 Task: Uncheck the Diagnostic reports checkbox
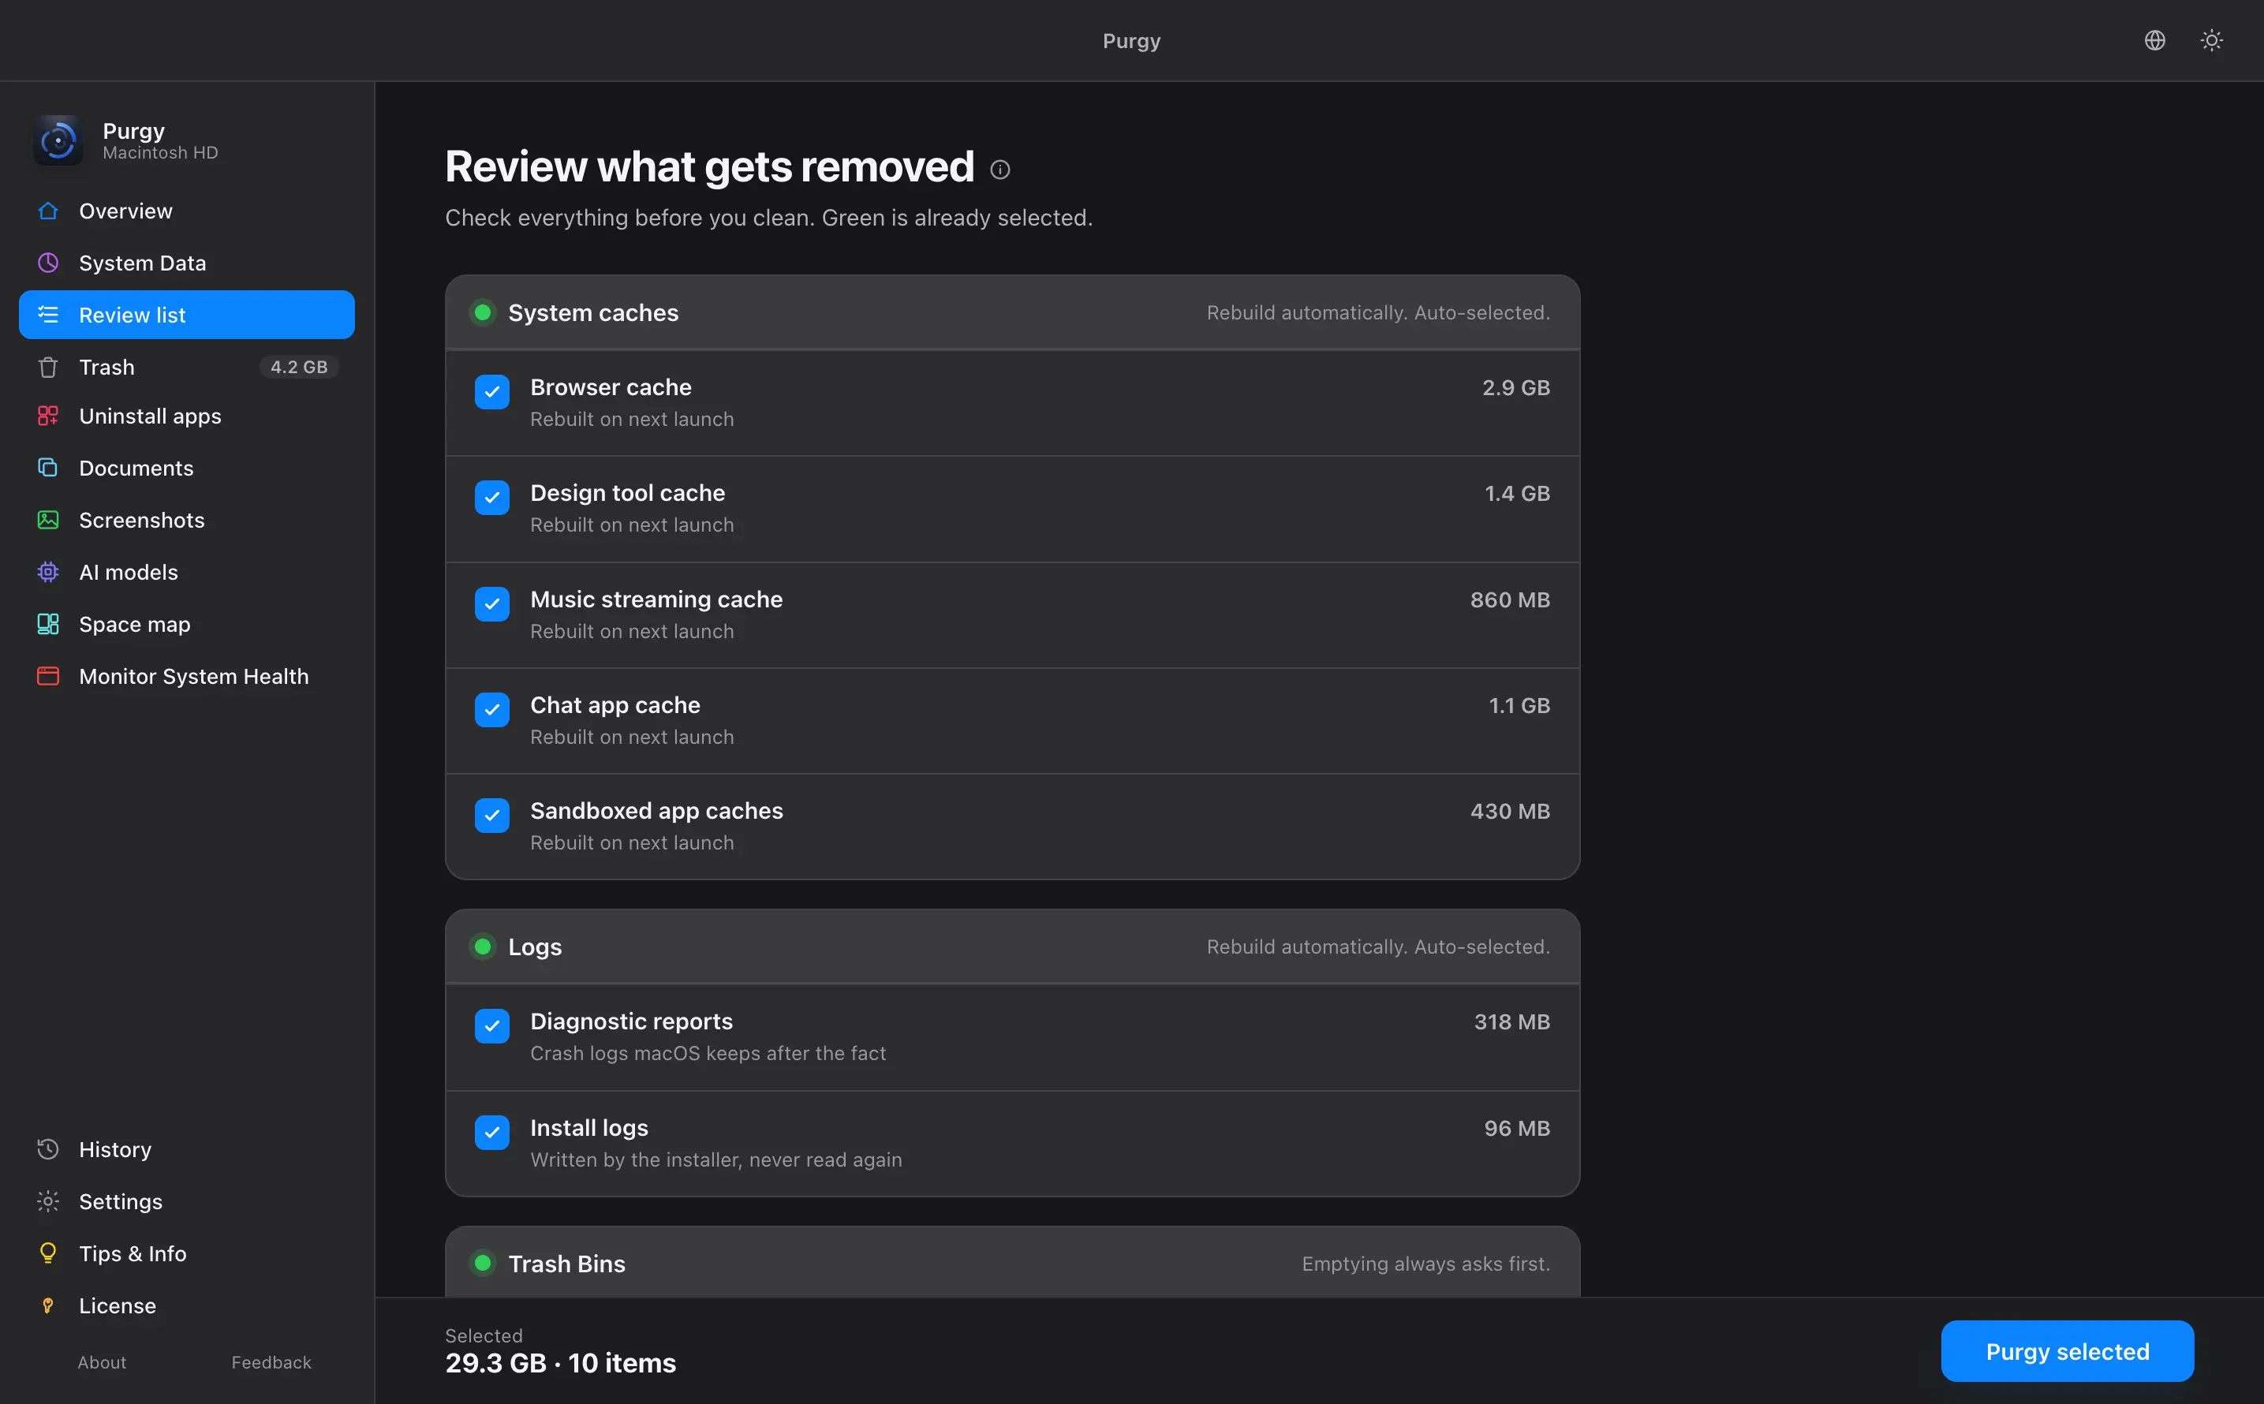coord(492,1026)
